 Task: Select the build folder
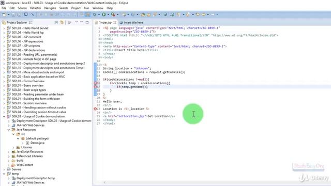20,161
